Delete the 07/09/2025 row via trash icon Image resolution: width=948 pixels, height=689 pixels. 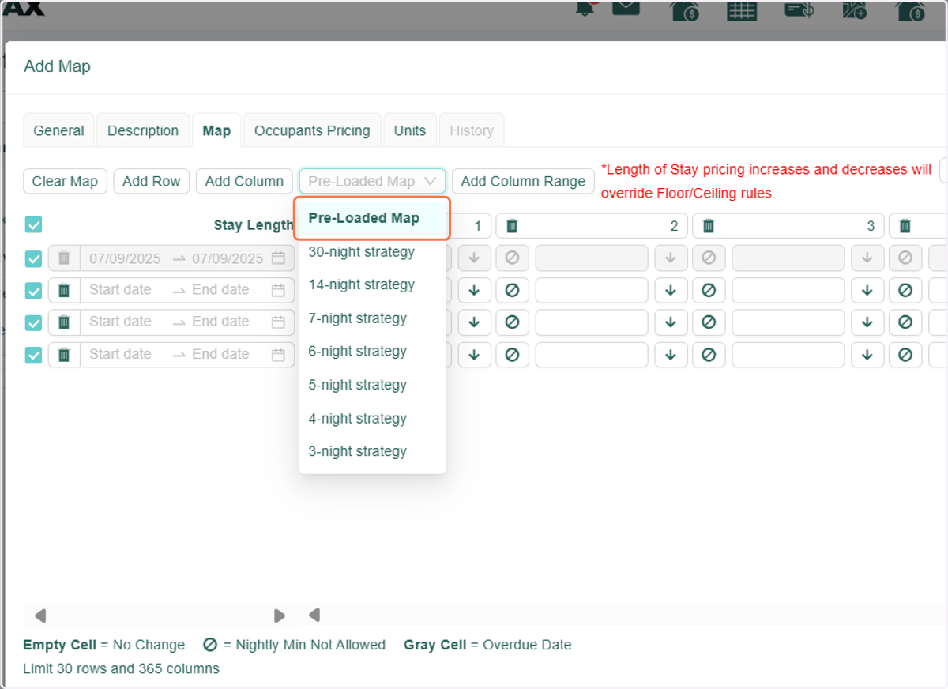[x=64, y=258]
